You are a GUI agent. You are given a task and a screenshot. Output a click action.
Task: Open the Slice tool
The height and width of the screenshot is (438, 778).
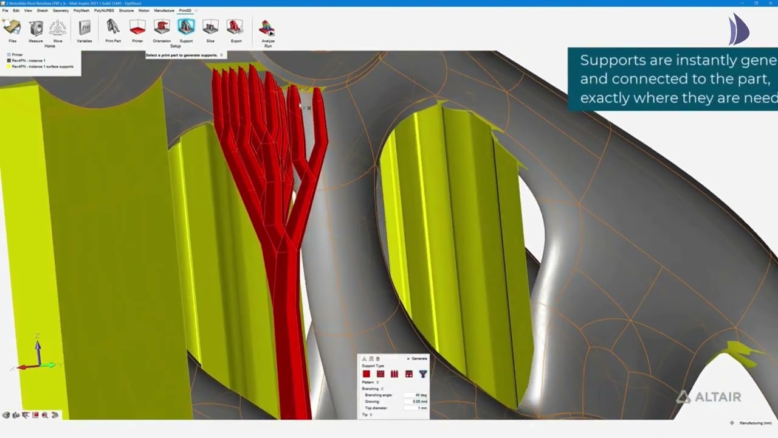[x=210, y=30]
